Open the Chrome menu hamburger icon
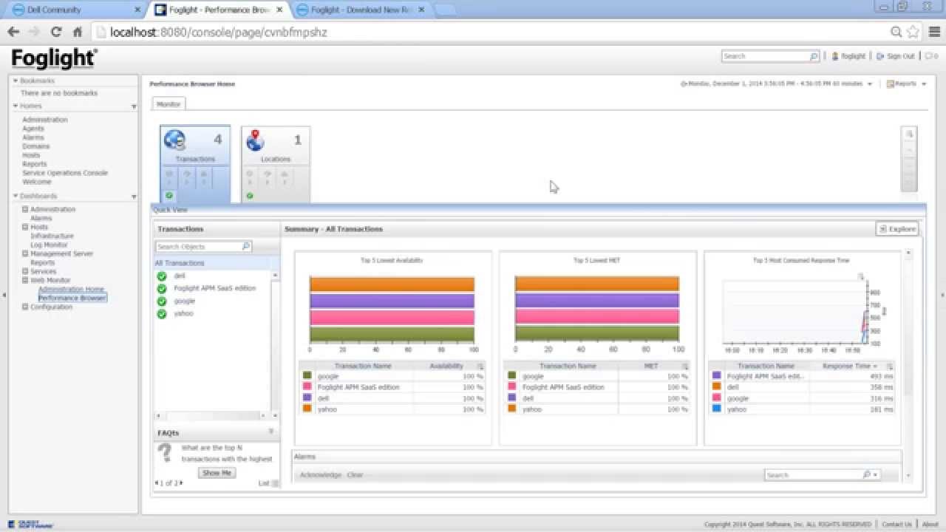Screen dimensions: 946x532 (934, 32)
